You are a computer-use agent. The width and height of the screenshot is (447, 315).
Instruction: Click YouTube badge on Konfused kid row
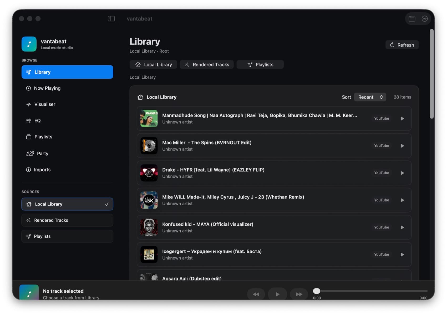pos(382,227)
